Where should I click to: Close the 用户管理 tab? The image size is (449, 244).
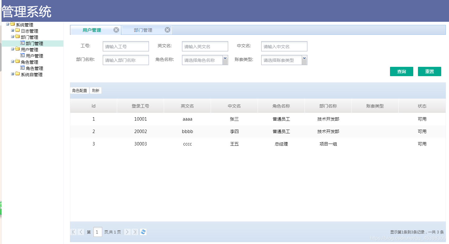[x=116, y=30]
